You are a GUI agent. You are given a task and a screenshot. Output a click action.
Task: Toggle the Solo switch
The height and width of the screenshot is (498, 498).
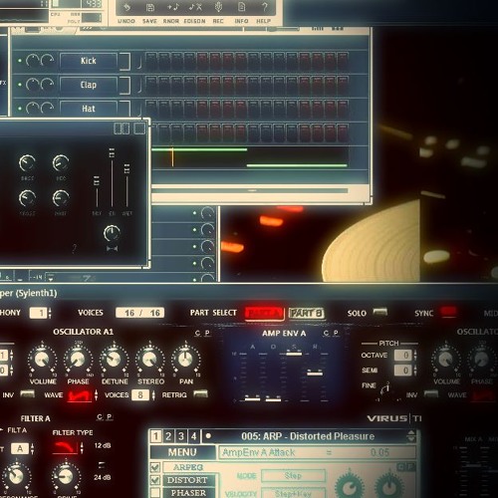tap(380, 313)
